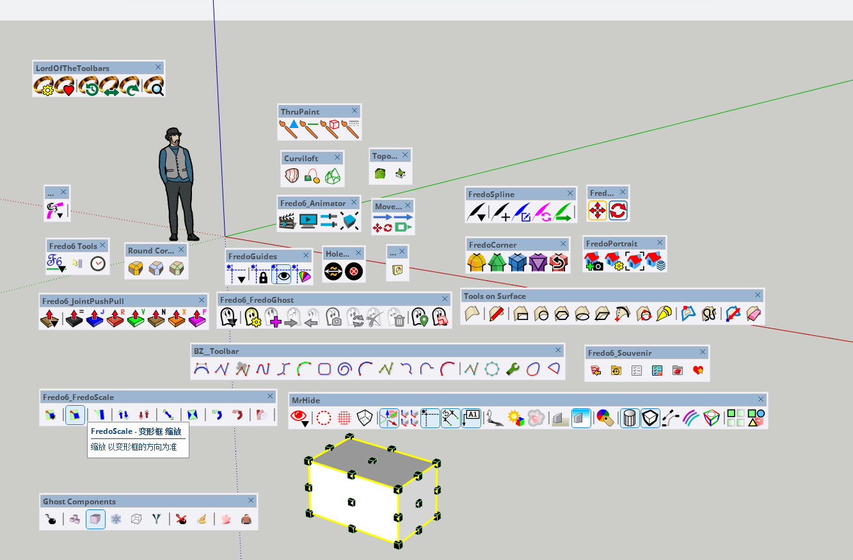The width and height of the screenshot is (853, 560).
Task: Toggle the cylinder icon in MrHide toolbar
Action: coord(630,418)
